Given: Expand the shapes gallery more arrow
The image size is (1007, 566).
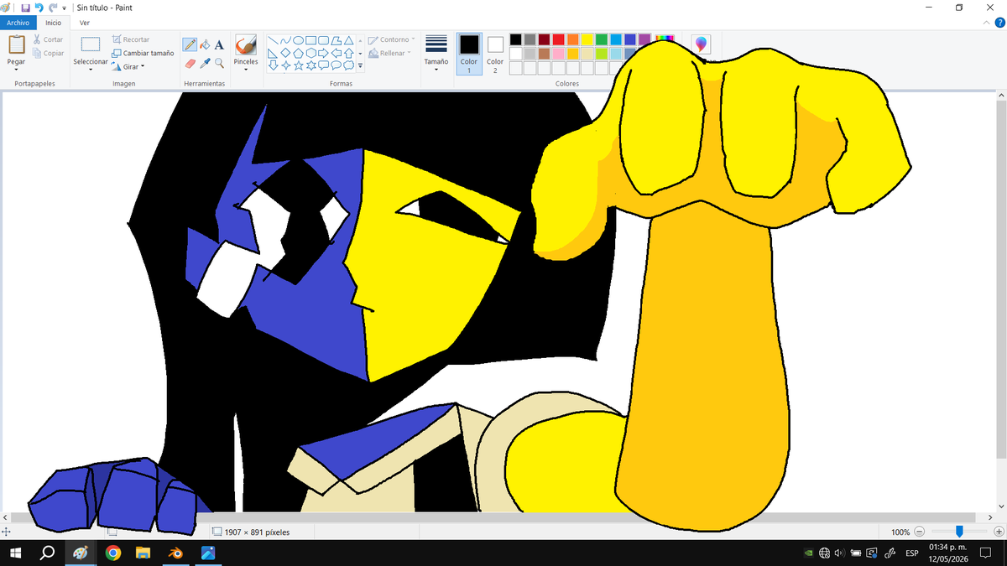Looking at the screenshot, I should coord(361,65).
